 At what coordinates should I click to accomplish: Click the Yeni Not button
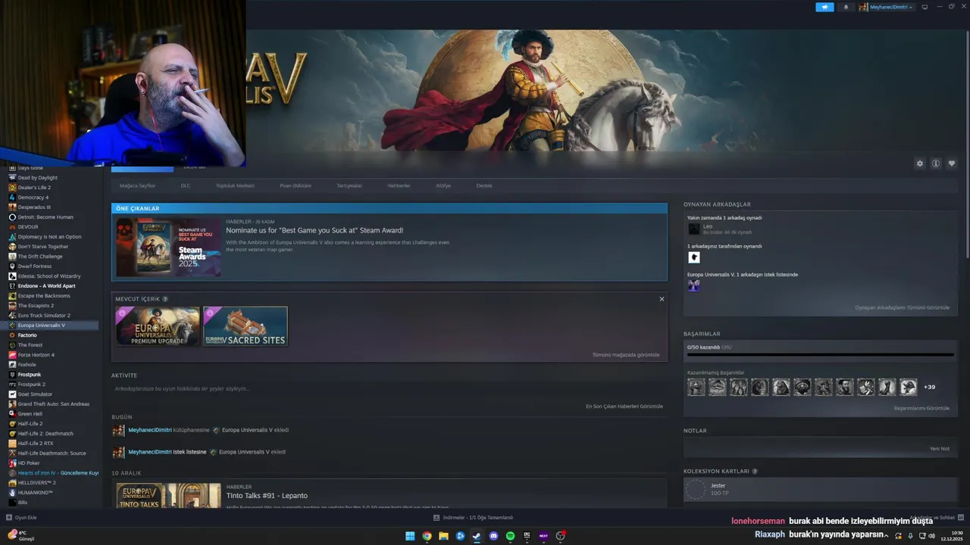coord(940,449)
